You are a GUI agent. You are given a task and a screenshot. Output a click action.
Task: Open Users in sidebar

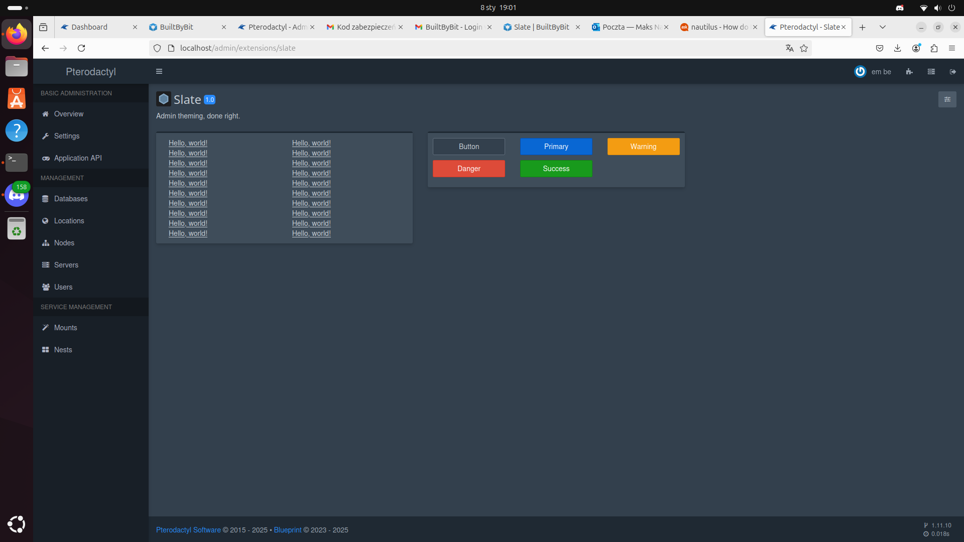click(x=91, y=287)
